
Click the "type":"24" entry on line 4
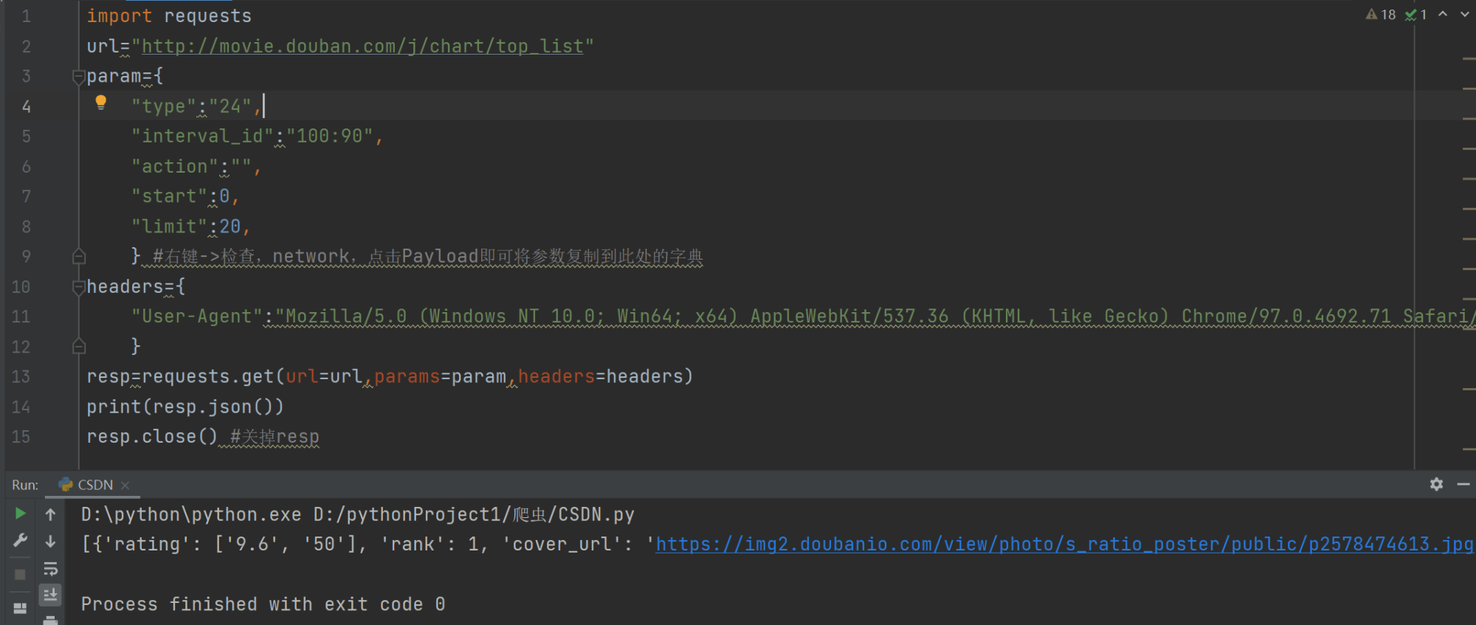(196, 106)
